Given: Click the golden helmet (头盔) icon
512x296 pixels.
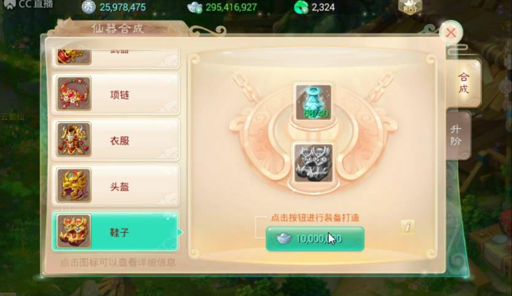Looking at the screenshot, I should pos(73,185).
